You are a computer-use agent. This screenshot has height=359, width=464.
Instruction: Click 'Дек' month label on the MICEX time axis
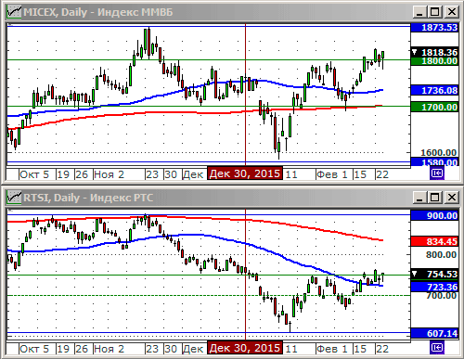click(x=193, y=174)
